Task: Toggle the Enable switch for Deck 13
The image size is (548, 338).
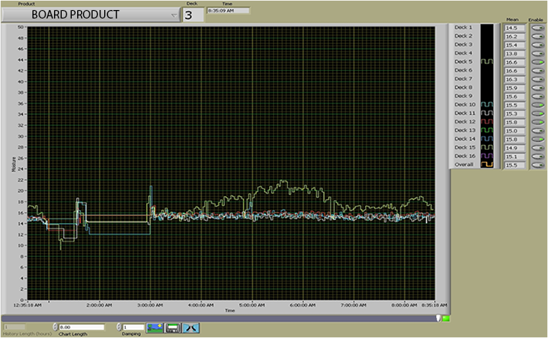Action: (537, 130)
